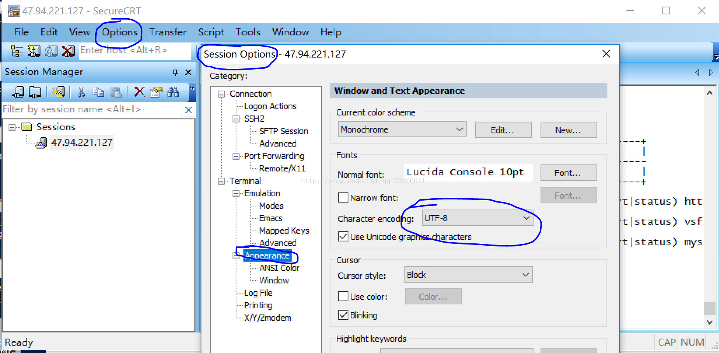Click the Quick Connect lightning toolbar icon
This screenshot has width=719, height=353.
click(x=34, y=51)
